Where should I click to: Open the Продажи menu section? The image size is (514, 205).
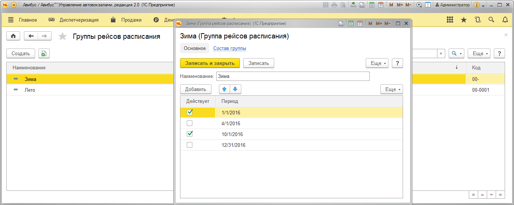(131, 20)
